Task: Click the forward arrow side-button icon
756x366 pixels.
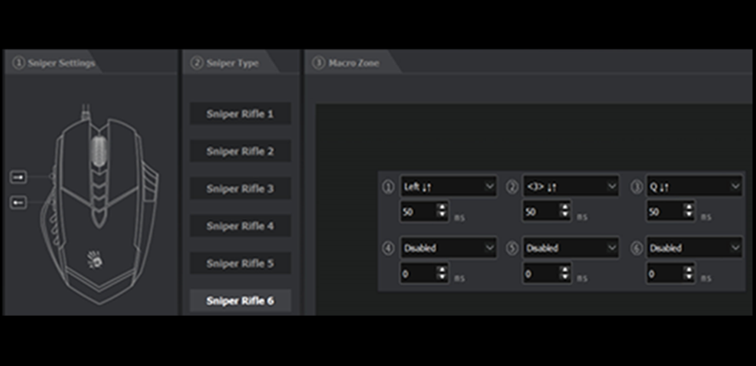Action: [x=18, y=177]
